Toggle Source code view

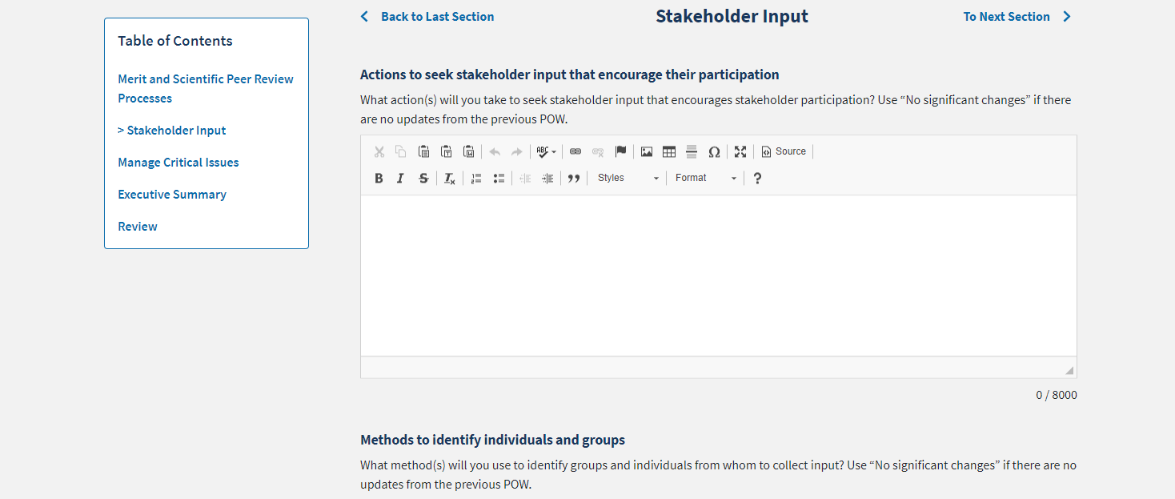[x=784, y=151]
